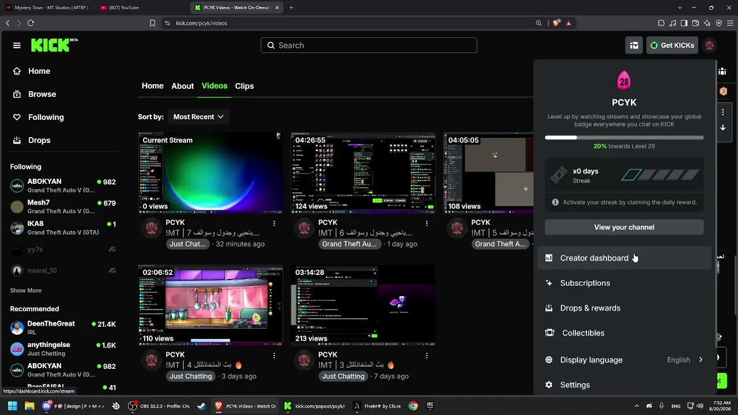The width and height of the screenshot is (738, 415).
Task: Bookmark this page with bookmark icon
Action: pos(152,23)
